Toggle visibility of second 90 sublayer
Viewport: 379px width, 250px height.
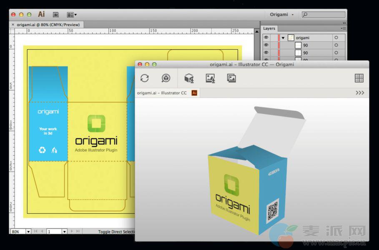(x=266, y=53)
